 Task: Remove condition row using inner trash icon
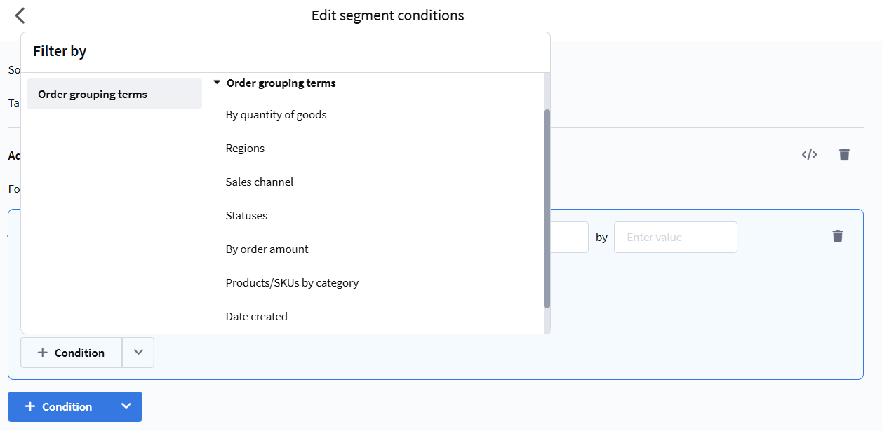point(837,236)
